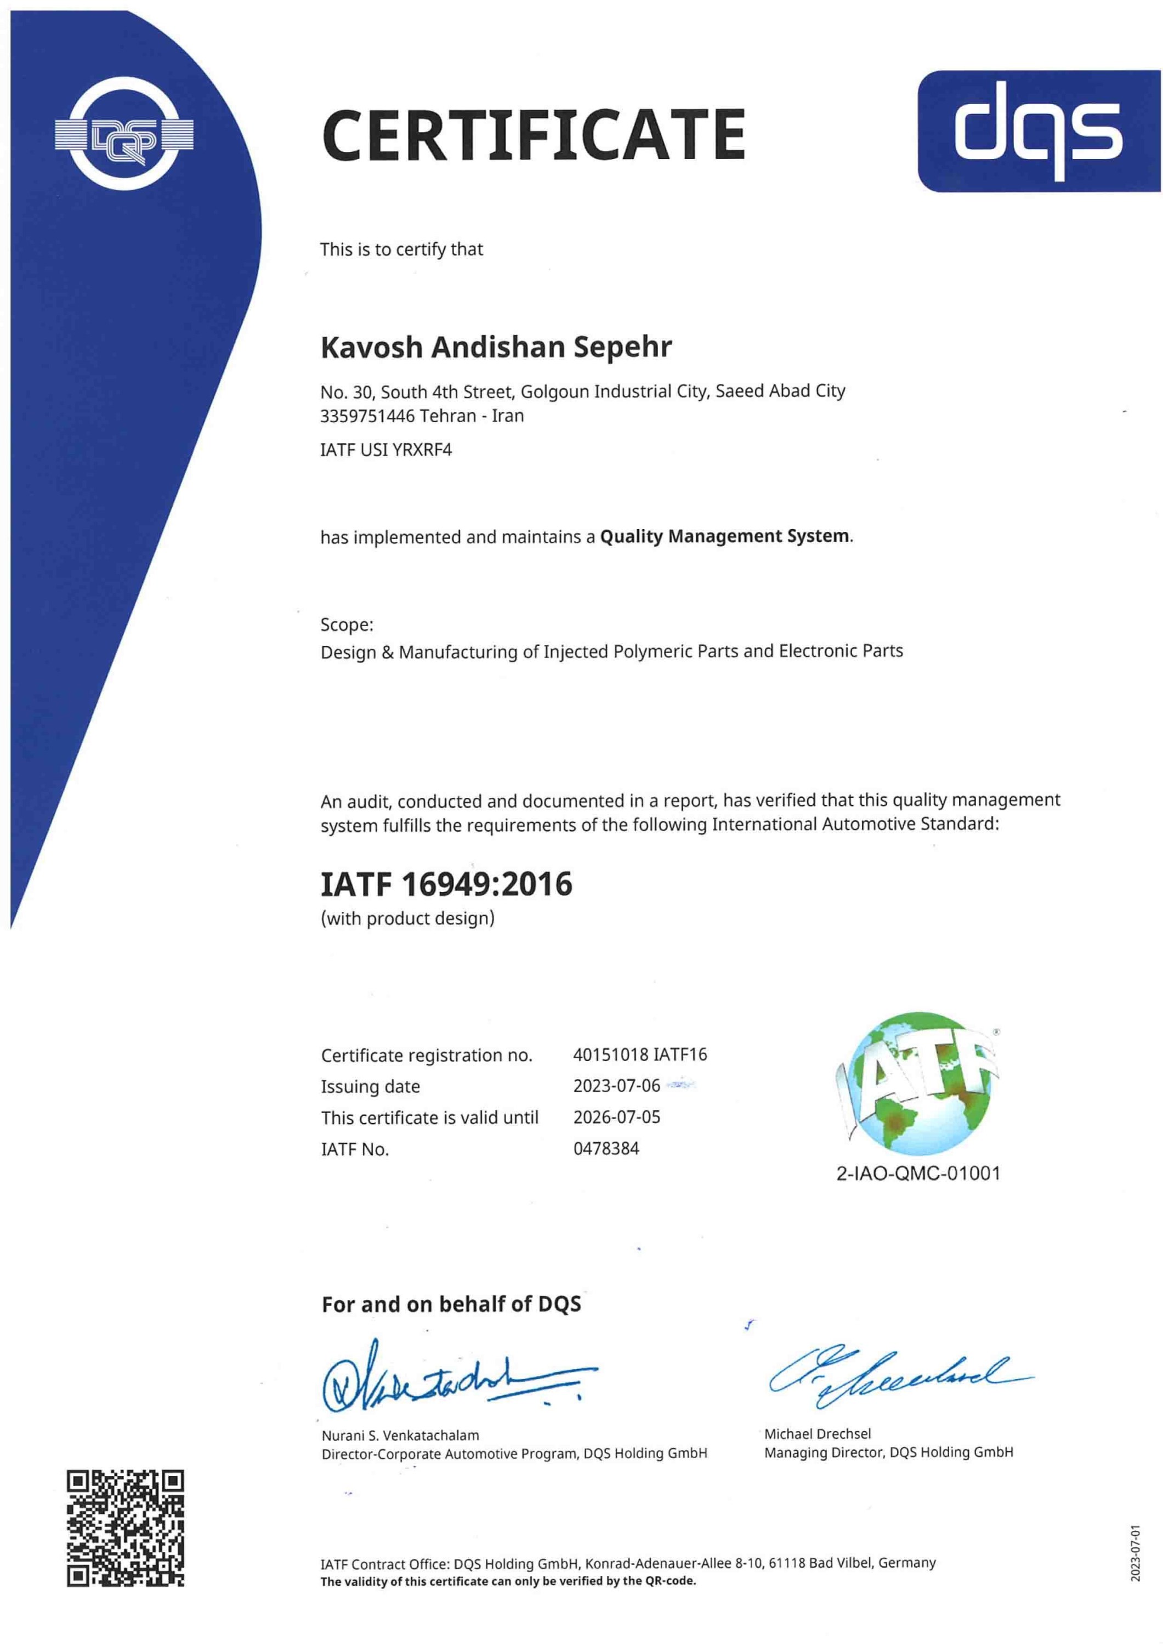Click the For and on behalf of DQS heading

[x=451, y=1304]
